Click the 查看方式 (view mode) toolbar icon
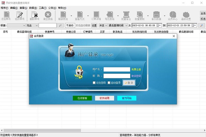Viewport: 206px width, 137px height. pyautogui.click(x=80, y=16)
